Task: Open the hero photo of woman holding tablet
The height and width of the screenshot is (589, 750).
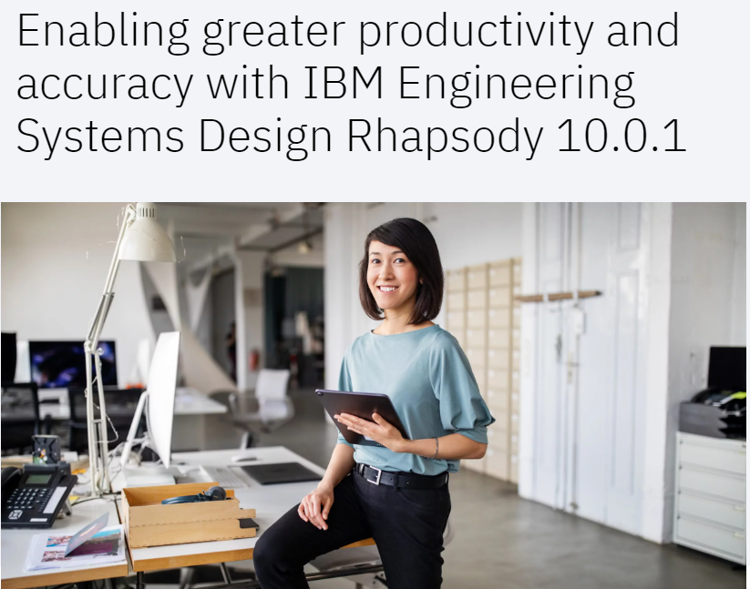Action: pyautogui.click(x=374, y=395)
